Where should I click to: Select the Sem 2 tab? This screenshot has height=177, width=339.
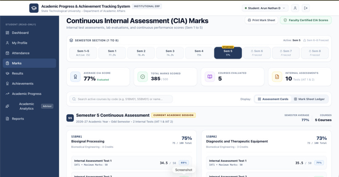pyautogui.click(x=141, y=53)
